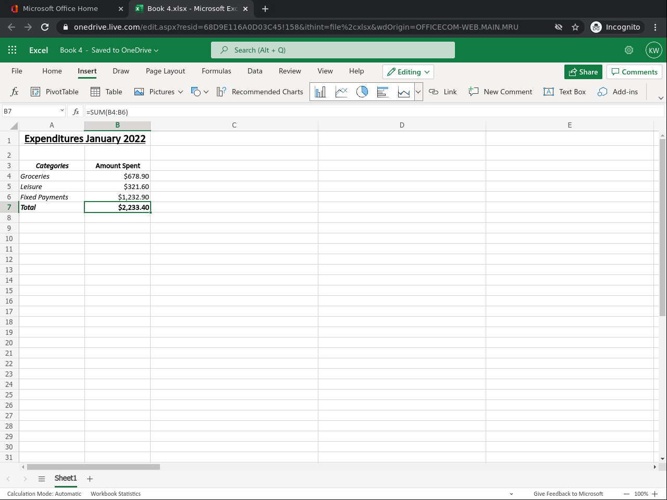Insert a Link
Image resolution: width=667 pixels, height=500 pixels.
pyautogui.click(x=442, y=92)
